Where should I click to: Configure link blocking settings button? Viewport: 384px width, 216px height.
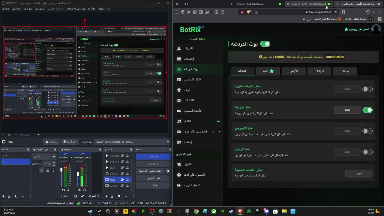(347, 110)
